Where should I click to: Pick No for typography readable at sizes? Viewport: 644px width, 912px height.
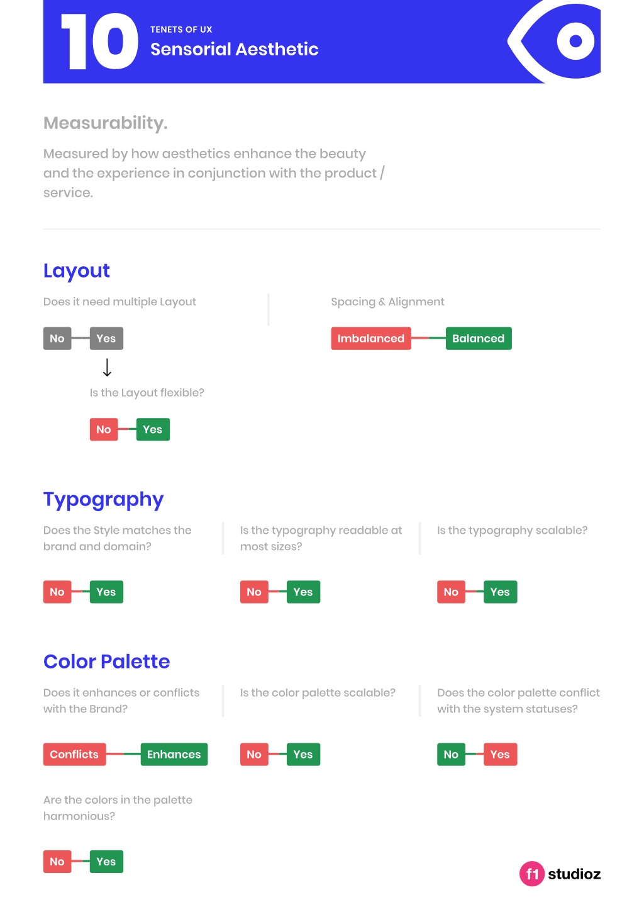(x=254, y=592)
